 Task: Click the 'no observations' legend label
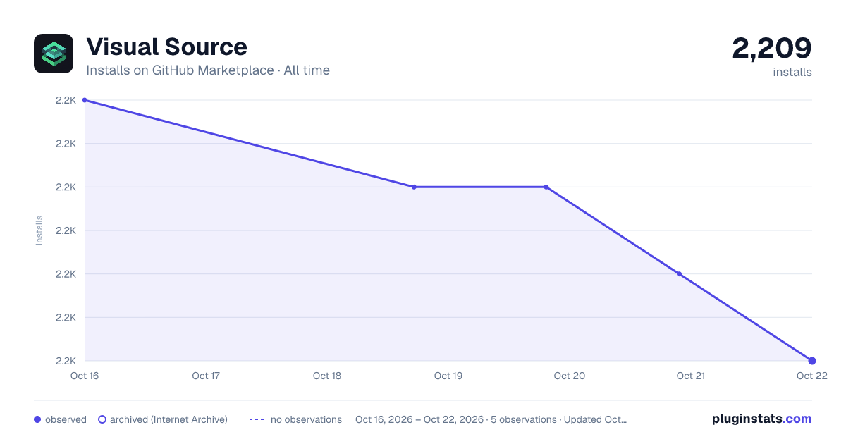point(306,419)
